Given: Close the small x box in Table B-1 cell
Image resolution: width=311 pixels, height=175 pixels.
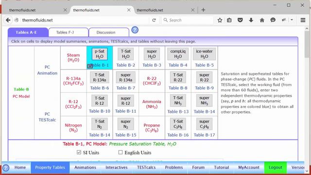Looking at the screenshot, I should point(90,66).
